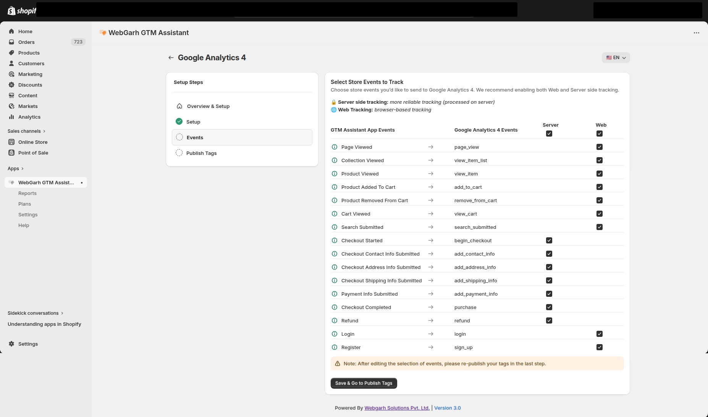Viewport: 708px width, 417px height.
Task: Expand Sidekick conversations
Action: (36, 313)
